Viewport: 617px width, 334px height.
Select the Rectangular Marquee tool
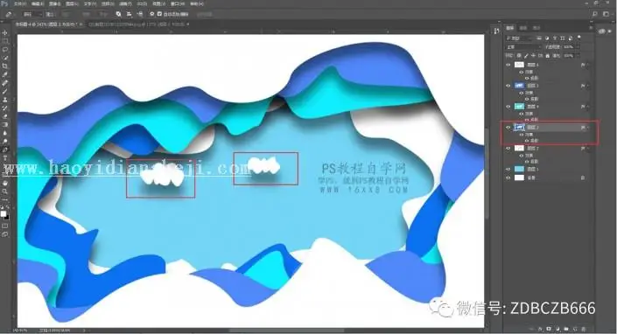(5, 41)
